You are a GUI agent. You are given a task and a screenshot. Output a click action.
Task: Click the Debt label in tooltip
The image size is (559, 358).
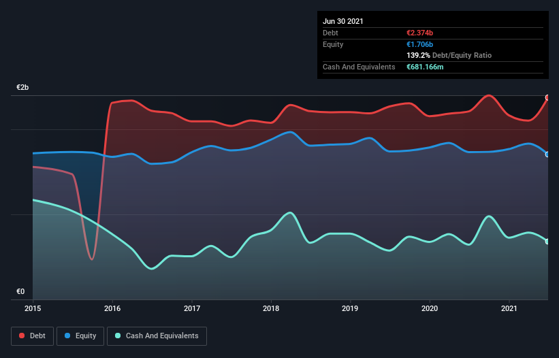coord(330,33)
